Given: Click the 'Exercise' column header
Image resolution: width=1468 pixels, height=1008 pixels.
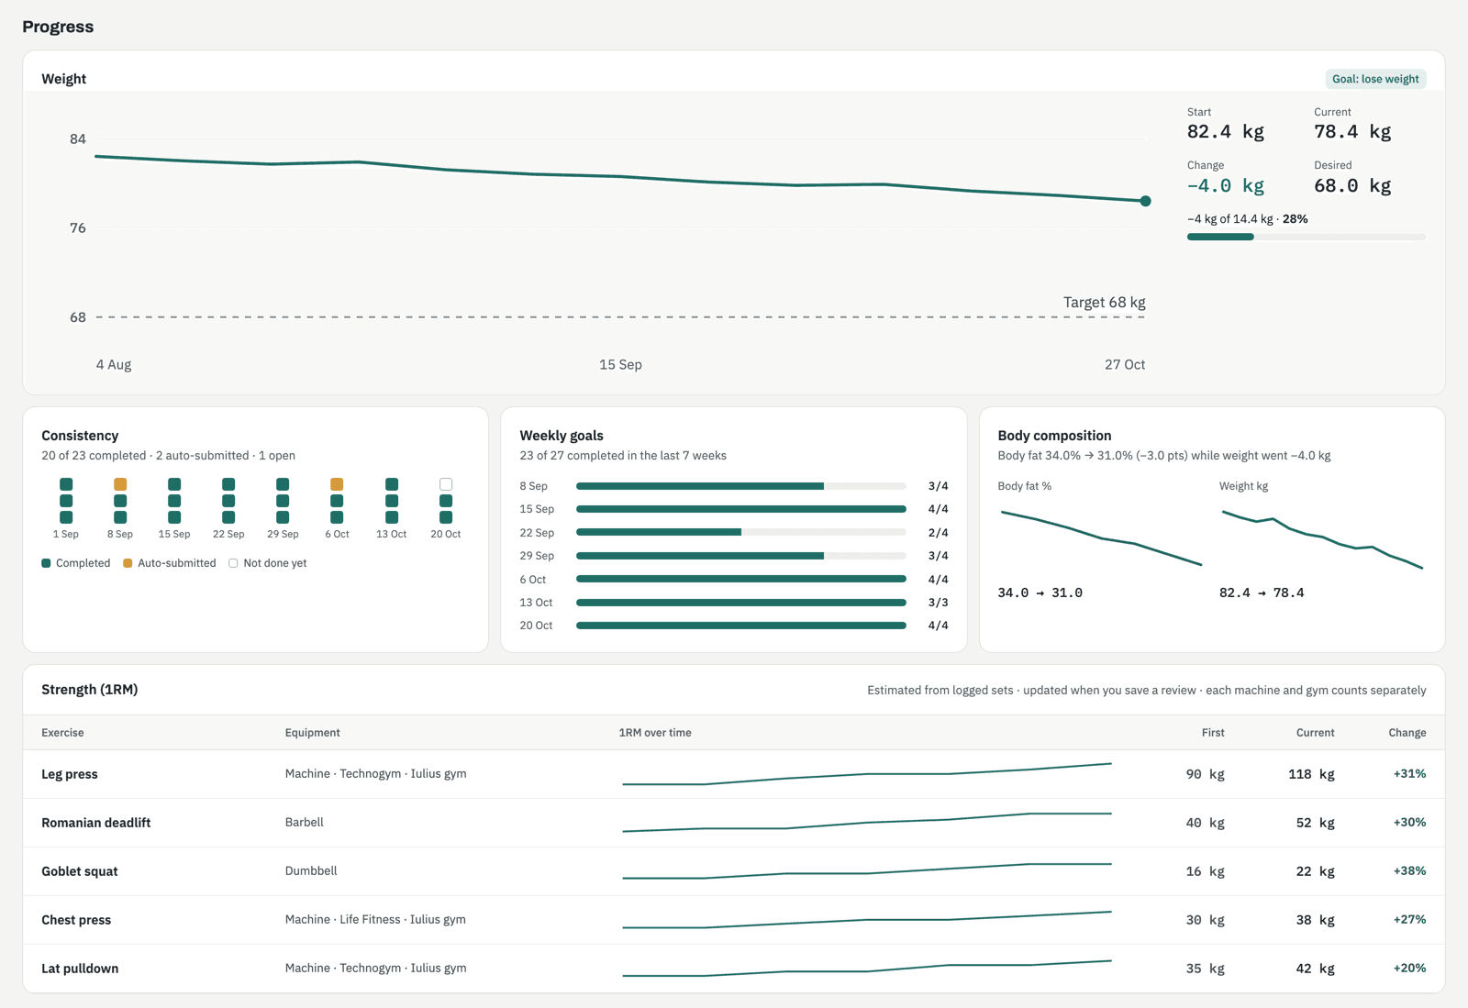Looking at the screenshot, I should coord(62,733).
